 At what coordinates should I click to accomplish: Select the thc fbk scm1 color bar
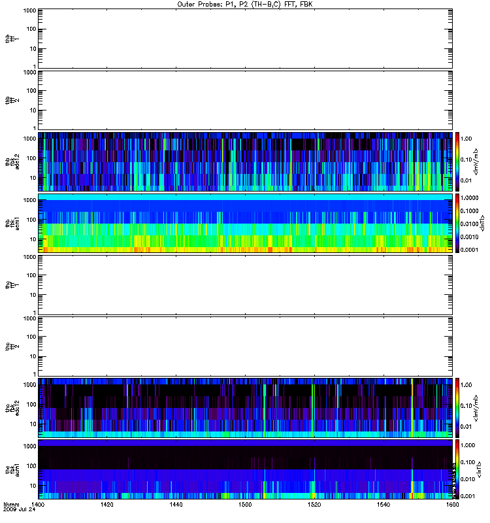tap(457, 469)
